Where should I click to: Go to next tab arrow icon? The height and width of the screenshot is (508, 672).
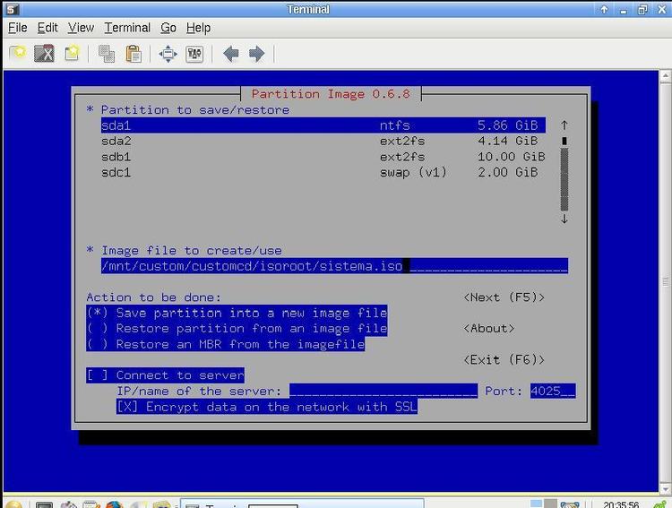pyautogui.click(x=257, y=54)
